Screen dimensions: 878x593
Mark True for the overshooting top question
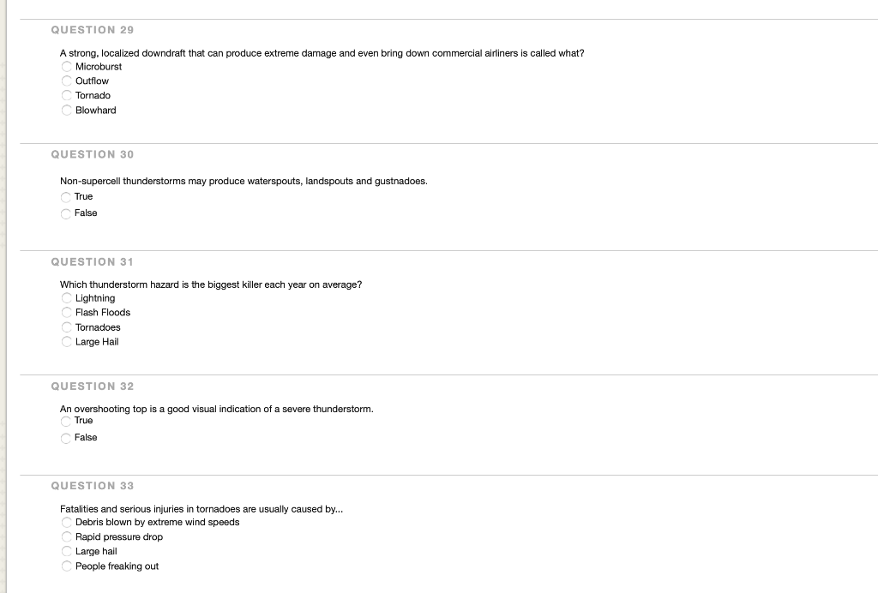(66, 420)
